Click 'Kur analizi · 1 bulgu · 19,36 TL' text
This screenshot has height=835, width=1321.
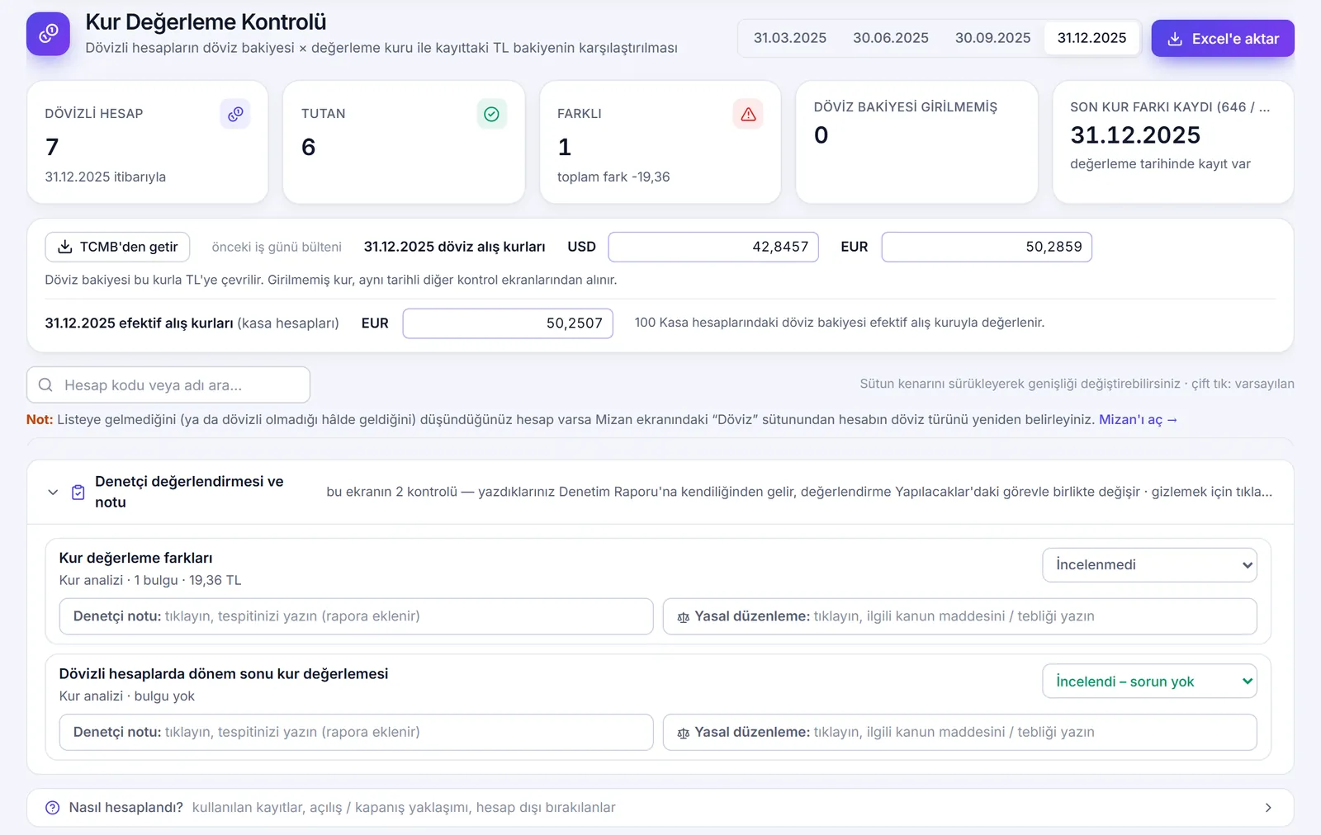click(150, 580)
